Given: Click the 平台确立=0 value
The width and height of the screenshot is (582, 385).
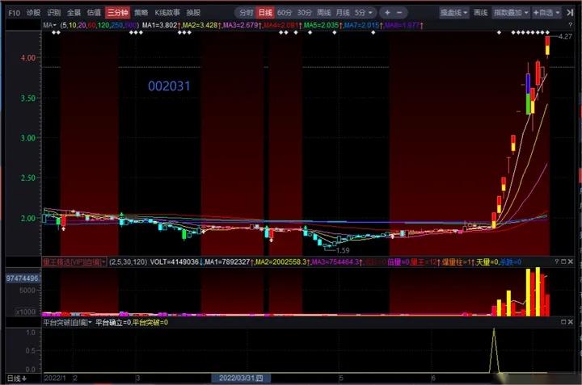Looking at the screenshot, I should click(113, 322).
